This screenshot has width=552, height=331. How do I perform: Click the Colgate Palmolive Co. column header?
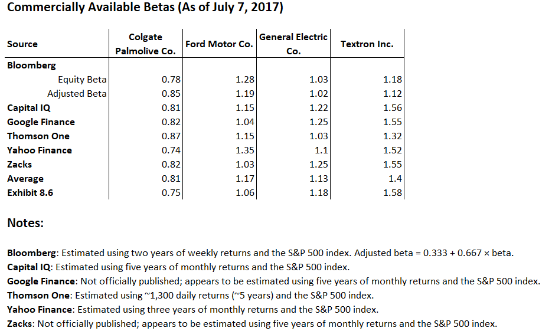pyautogui.click(x=145, y=44)
